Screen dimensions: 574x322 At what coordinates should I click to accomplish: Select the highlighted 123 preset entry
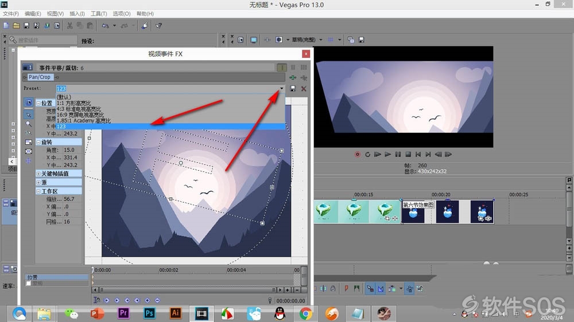170,127
